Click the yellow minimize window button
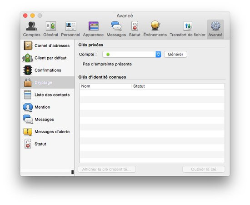 coord(33,15)
